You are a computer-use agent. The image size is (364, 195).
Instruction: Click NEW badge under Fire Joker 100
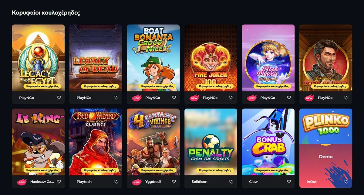[194, 98]
